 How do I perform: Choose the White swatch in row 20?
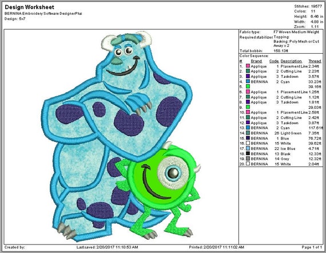(x=248, y=164)
